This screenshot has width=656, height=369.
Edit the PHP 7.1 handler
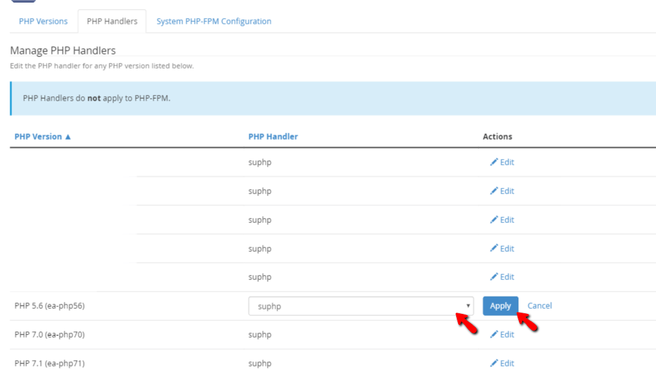point(502,363)
